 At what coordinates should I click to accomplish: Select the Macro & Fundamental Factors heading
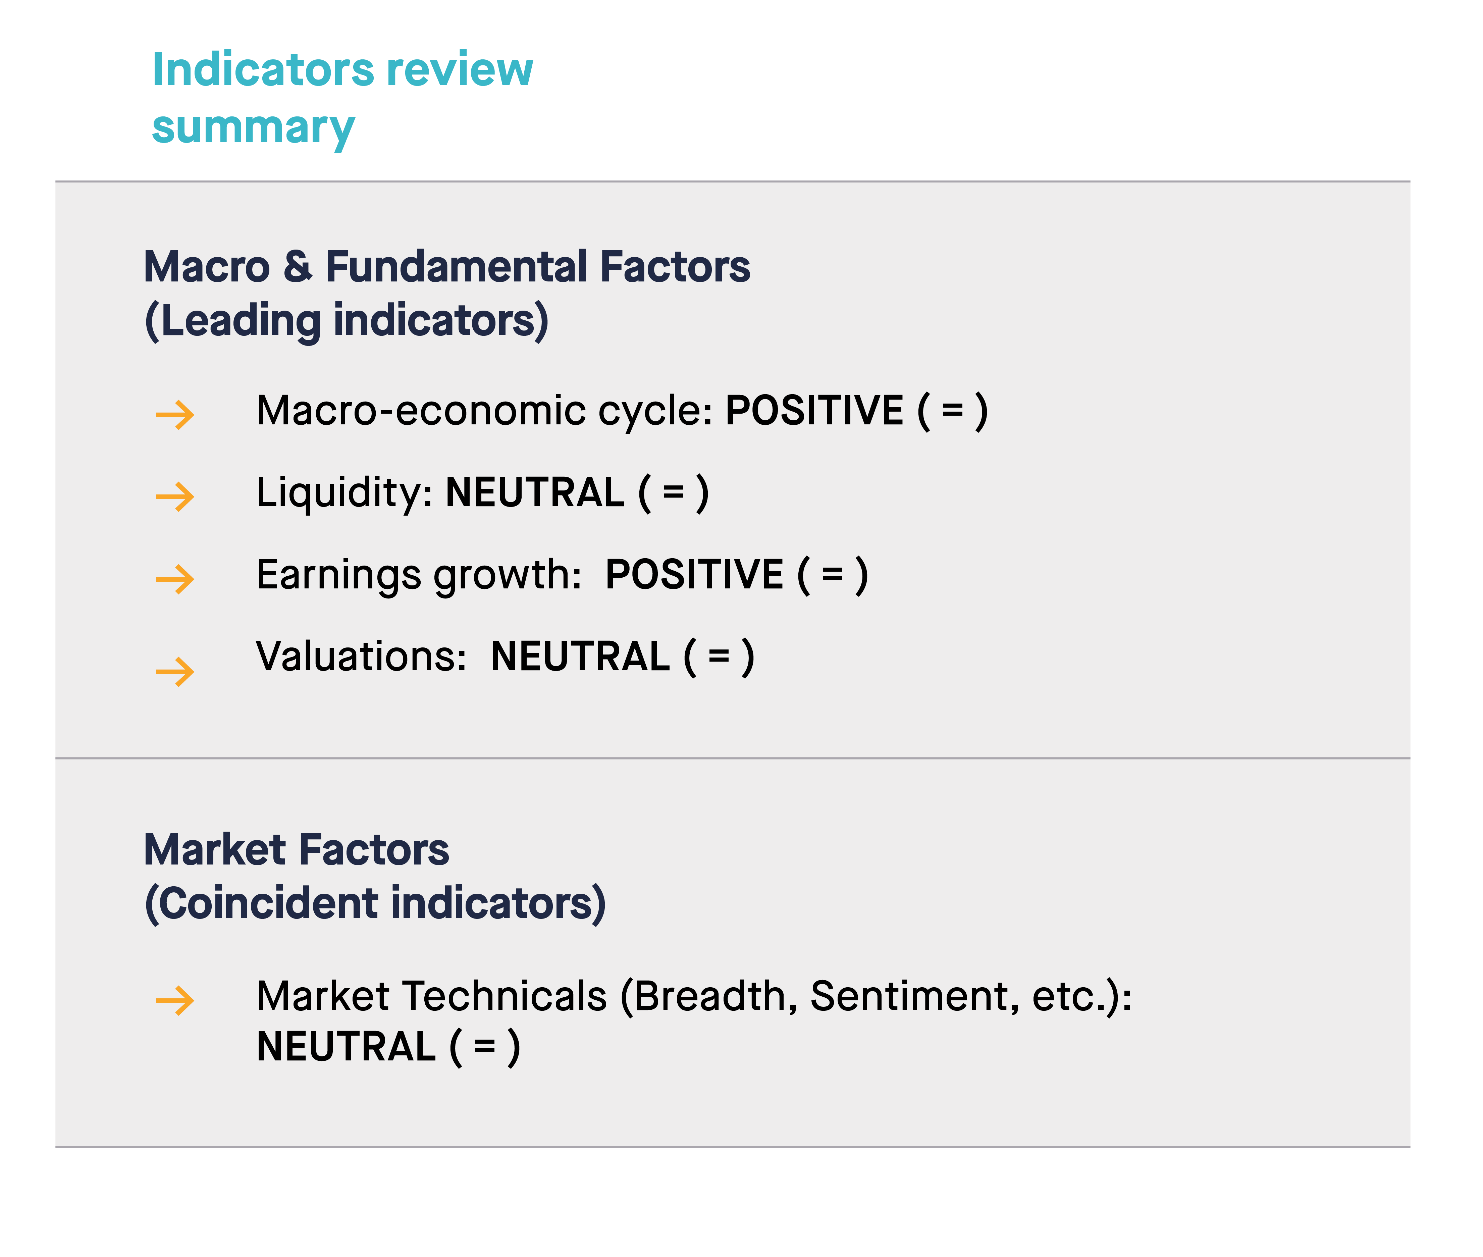[447, 266]
